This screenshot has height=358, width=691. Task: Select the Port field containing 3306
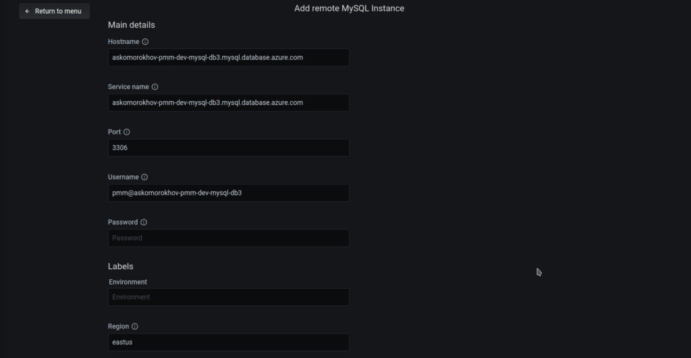point(228,148)
